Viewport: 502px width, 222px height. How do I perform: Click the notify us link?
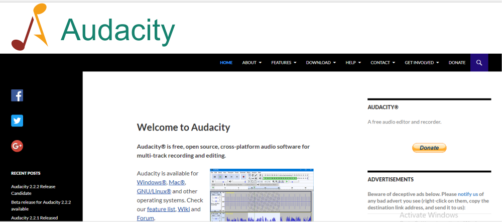[468, 194]
